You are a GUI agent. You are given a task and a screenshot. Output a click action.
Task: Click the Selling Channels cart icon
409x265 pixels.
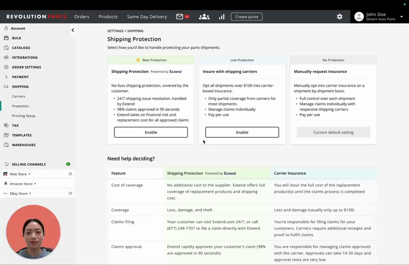(x=7, y=164)
